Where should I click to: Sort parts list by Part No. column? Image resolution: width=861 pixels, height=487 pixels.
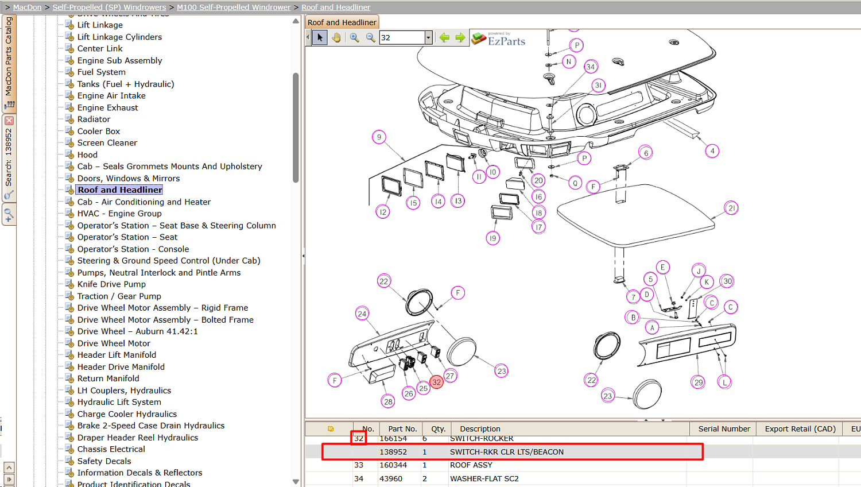(402, 428)
